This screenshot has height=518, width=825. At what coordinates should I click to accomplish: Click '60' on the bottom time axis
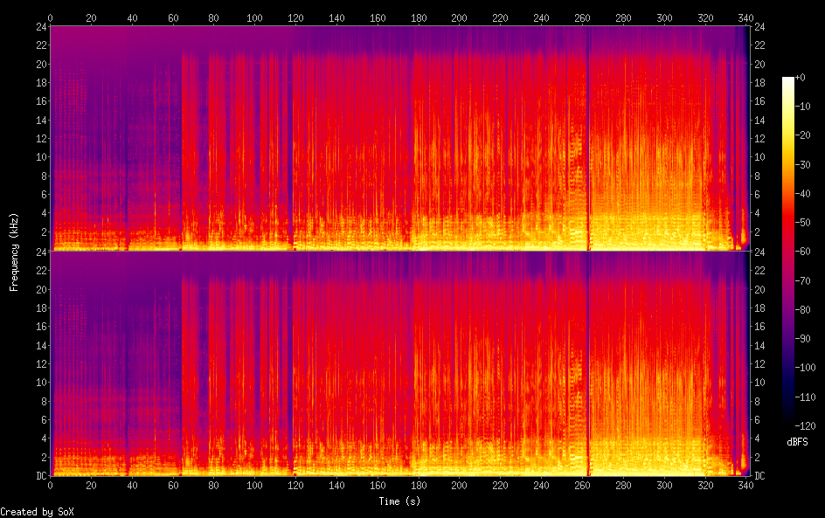pyautogui.click(x=173, y=486)
